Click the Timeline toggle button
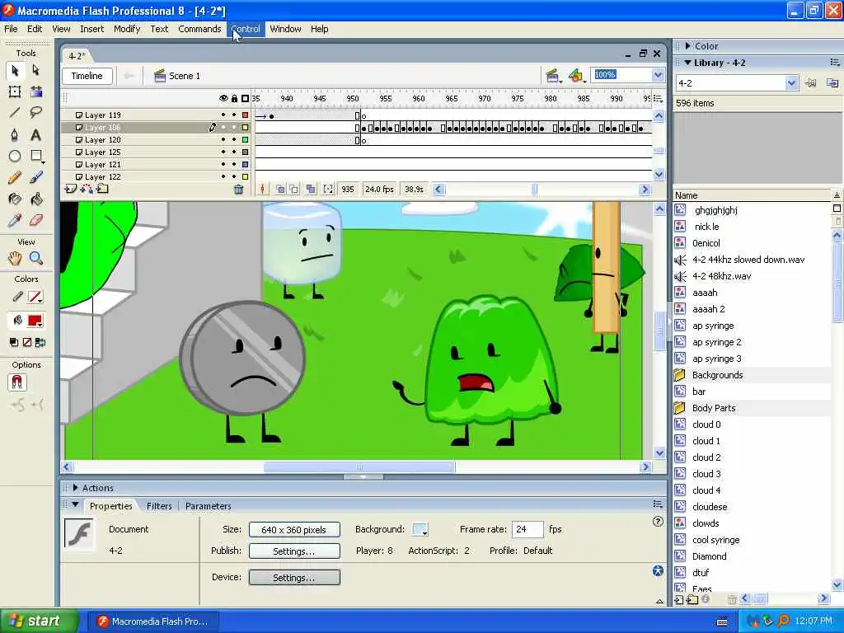The width and height of the screenshot is (844, 633). [x=87, y=76]
